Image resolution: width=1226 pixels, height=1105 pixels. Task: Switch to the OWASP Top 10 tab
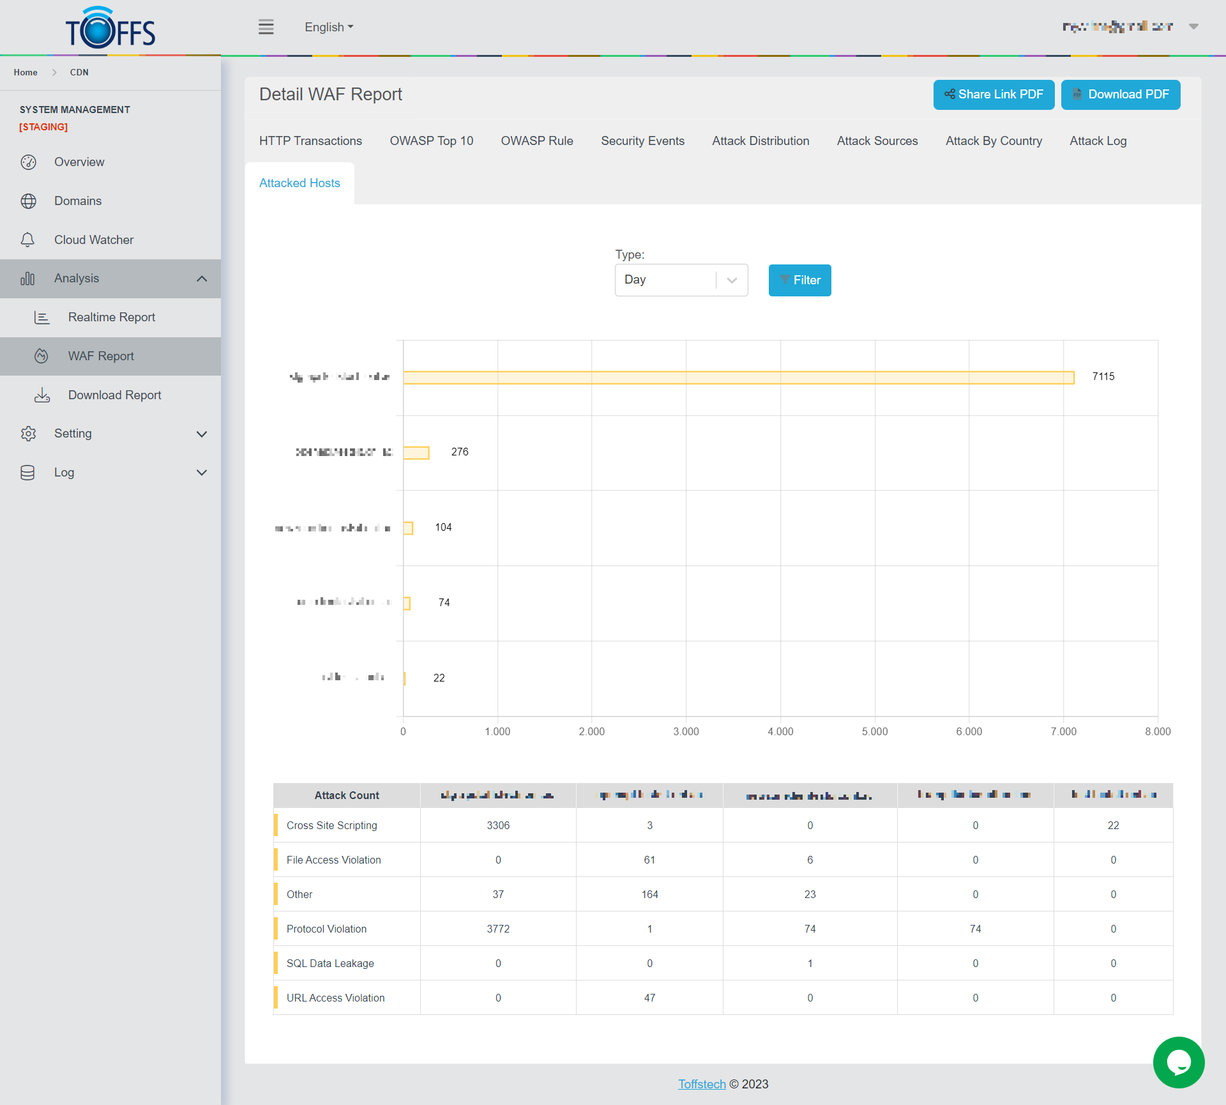click(432, 141)
